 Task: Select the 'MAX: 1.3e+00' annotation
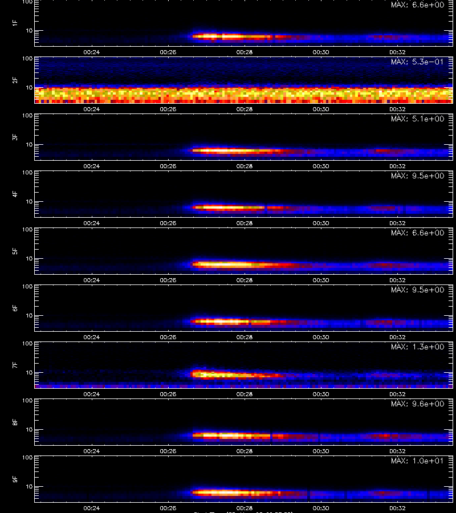point(417,347)
